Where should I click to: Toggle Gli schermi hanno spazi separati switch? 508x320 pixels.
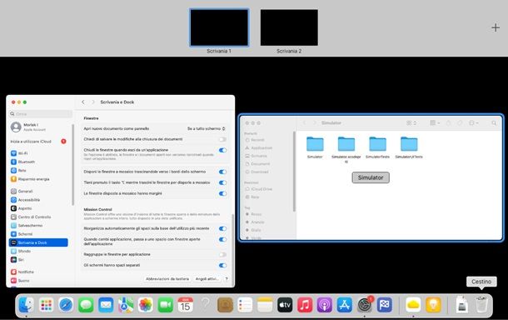222,265
